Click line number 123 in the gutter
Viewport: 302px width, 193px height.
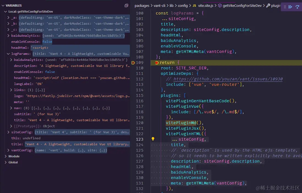pos(140,139)
